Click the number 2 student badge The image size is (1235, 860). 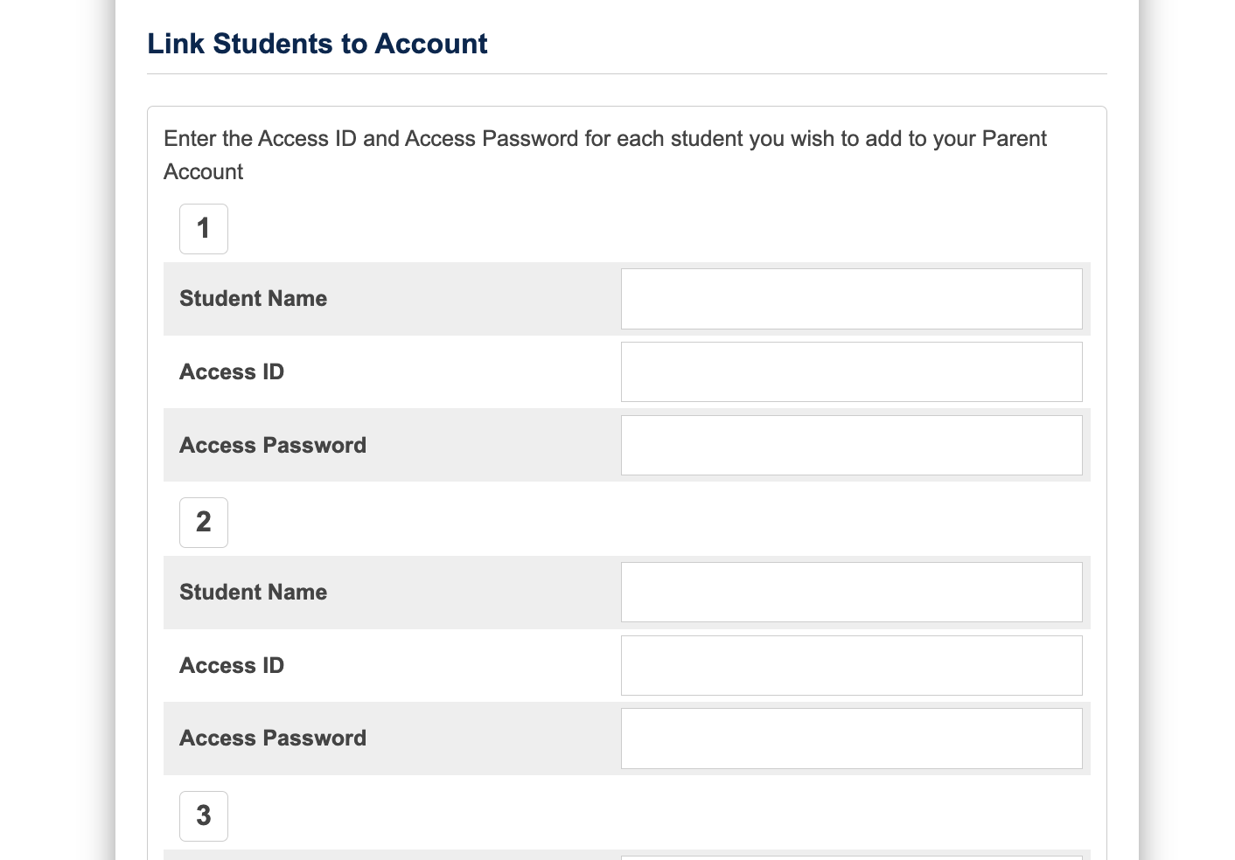tap(204, 523)
